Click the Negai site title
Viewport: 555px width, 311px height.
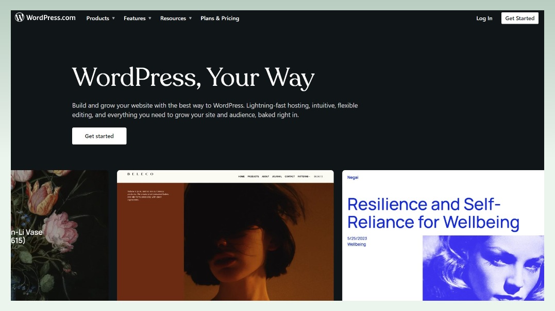(x=352, y=177)
